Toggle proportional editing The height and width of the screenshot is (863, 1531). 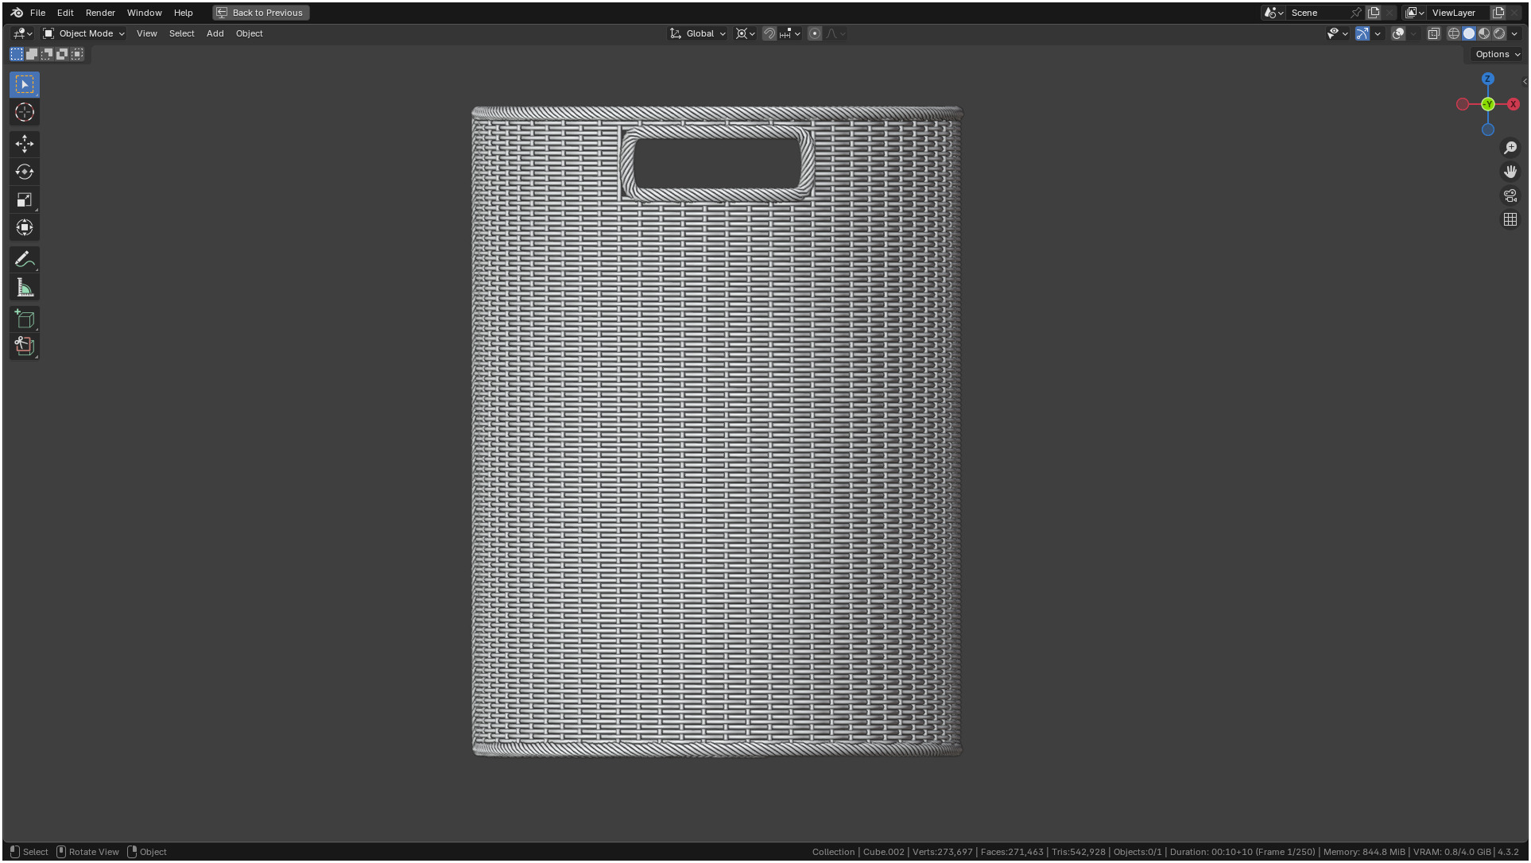(x=815, y=33)
